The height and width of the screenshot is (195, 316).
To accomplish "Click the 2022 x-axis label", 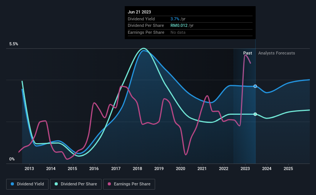I will coord(224,169).
